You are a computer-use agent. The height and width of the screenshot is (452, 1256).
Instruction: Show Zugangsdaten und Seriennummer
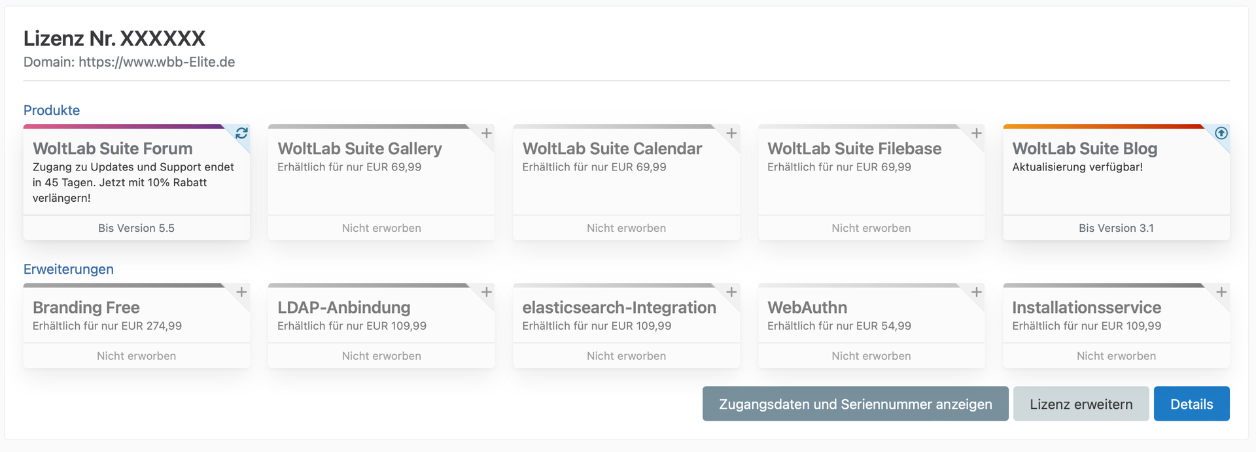click(x=855, y=404)
